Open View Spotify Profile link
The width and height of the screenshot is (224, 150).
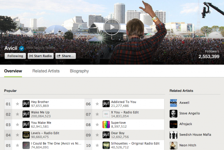40,48
